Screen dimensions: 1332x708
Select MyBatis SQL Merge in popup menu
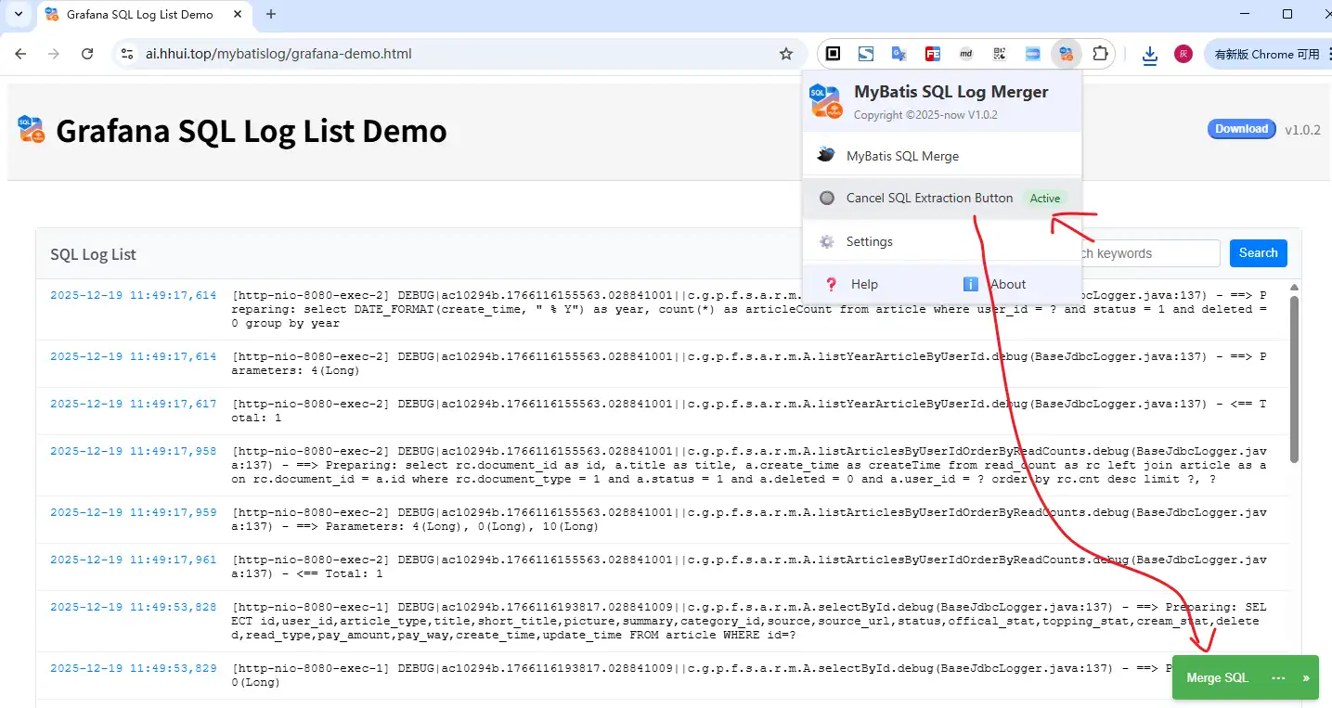pyautogui.click(x=902, y=156)
